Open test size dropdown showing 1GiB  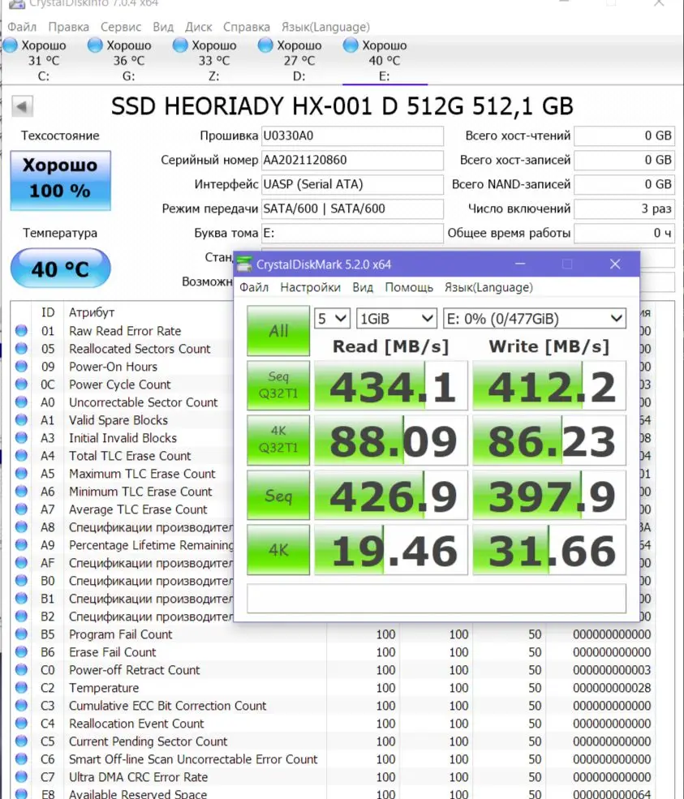(397, 319)
